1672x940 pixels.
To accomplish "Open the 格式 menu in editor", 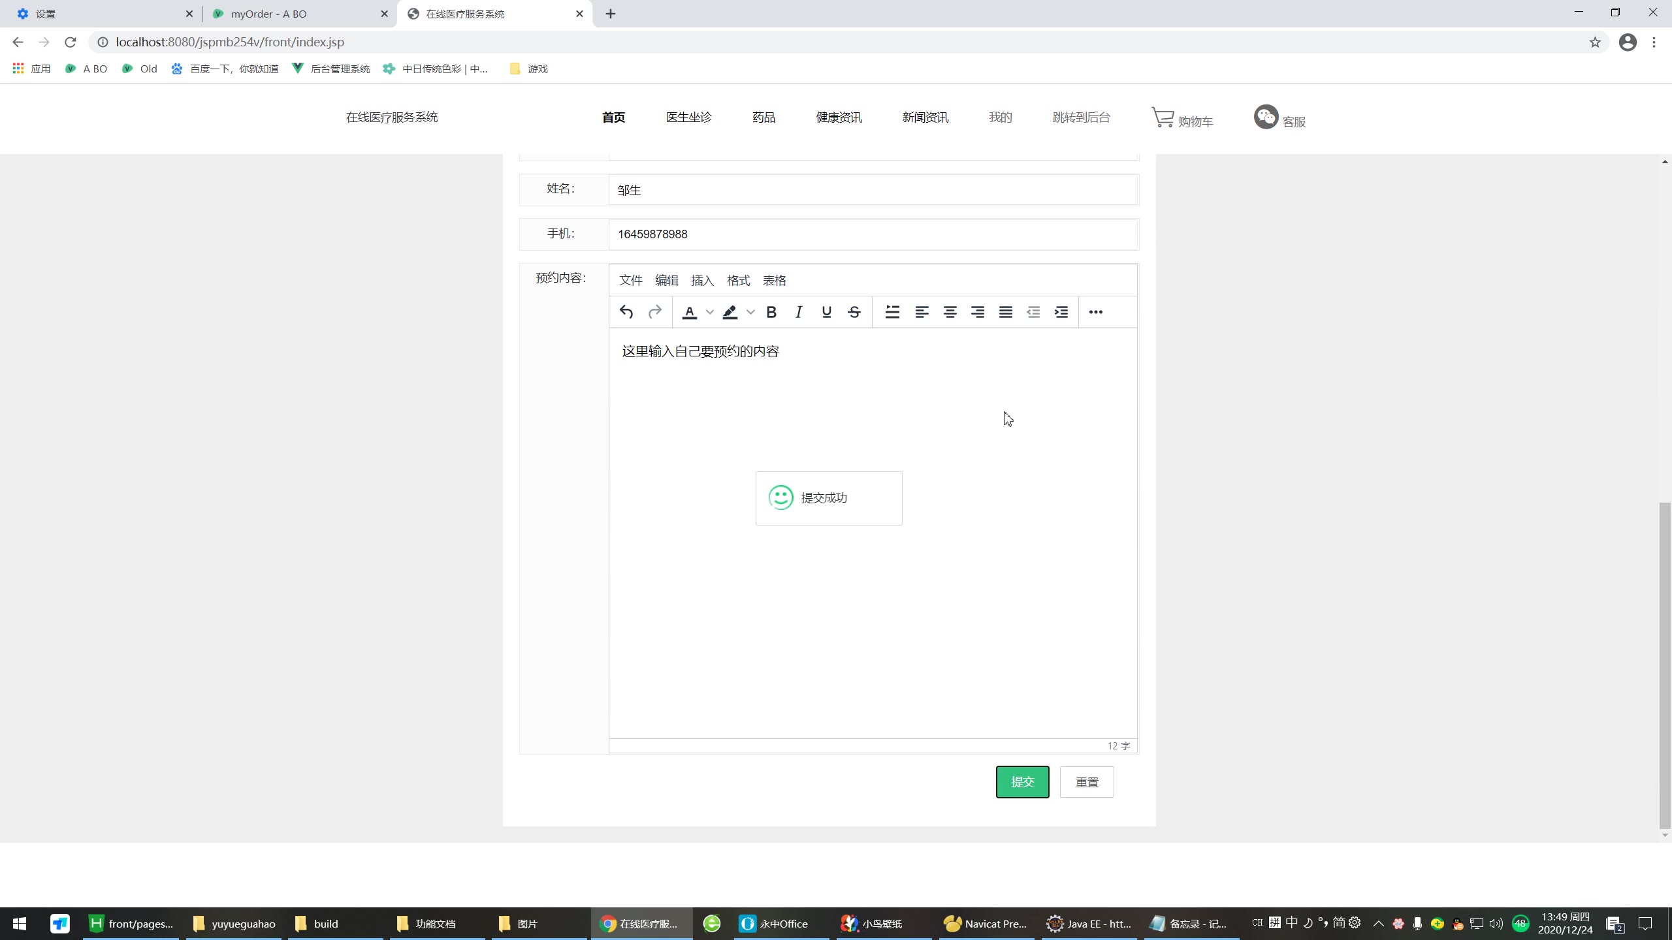I will pos(738,281).
